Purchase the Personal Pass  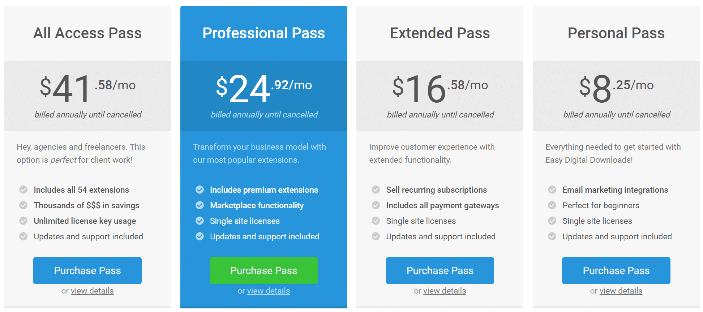point(616,270)
